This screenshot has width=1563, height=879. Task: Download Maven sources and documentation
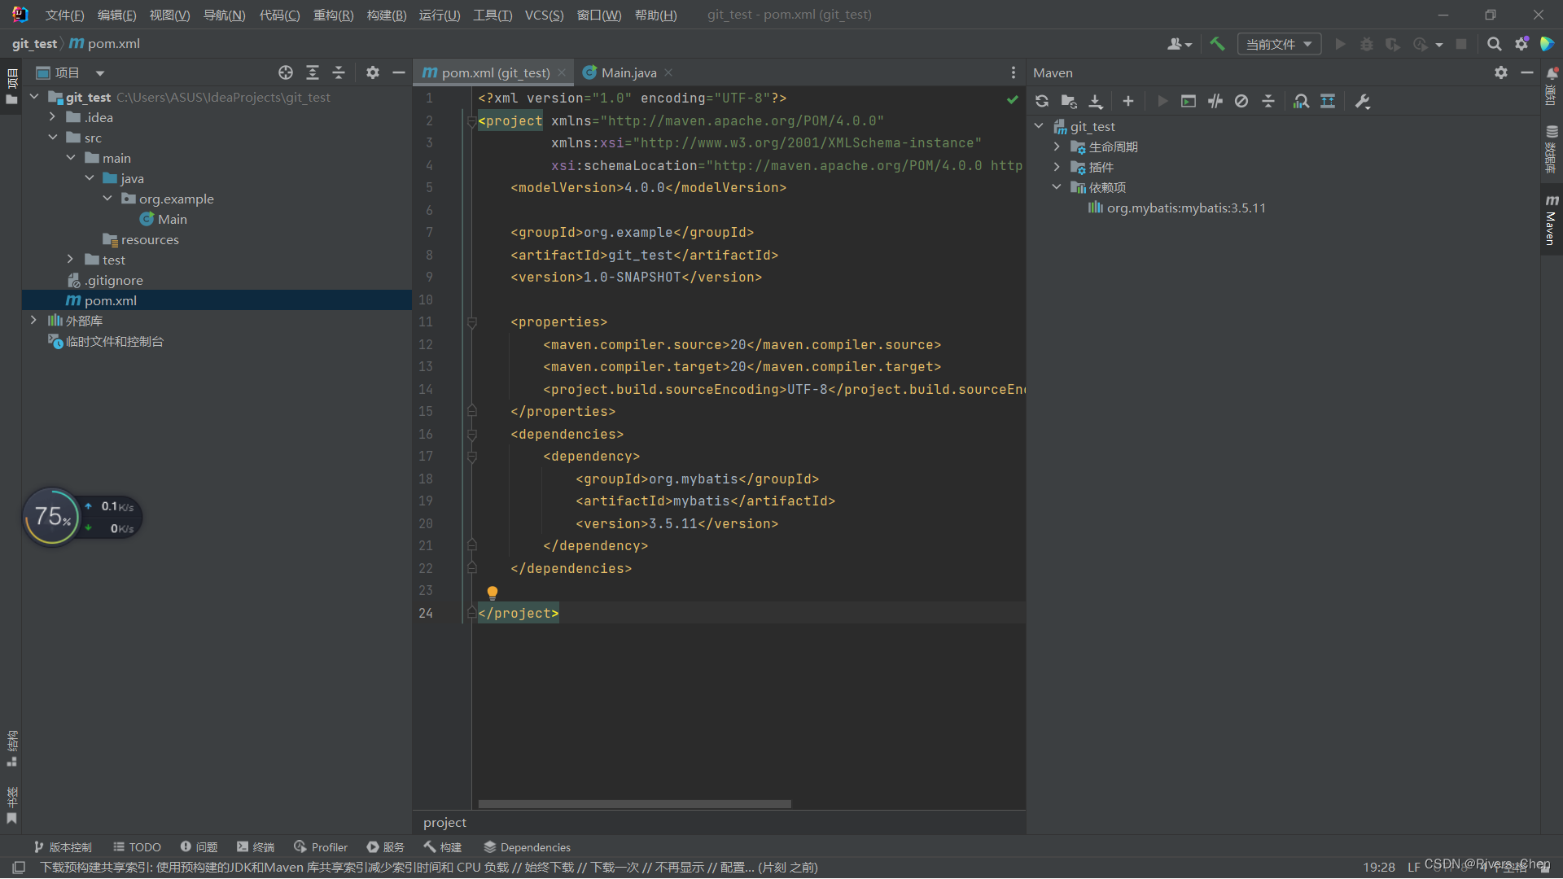tap(1095, 101)
